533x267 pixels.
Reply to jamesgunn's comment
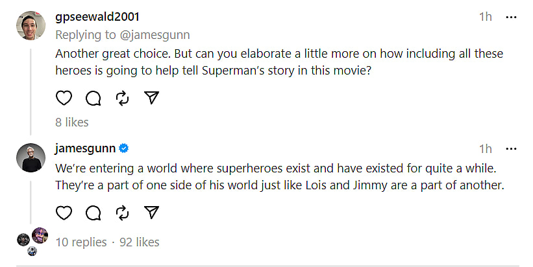pos(93,213)
